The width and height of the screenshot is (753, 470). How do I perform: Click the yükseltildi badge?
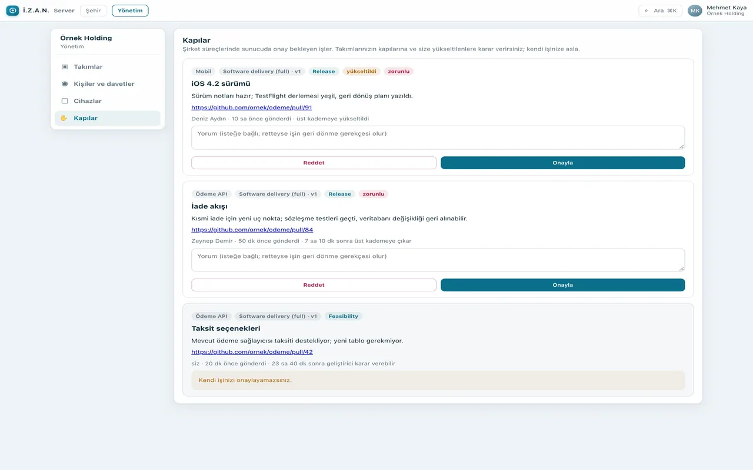click(x=361, y=72)
